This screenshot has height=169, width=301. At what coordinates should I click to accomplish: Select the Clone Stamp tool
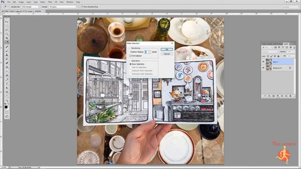click(x=7, y=55)
